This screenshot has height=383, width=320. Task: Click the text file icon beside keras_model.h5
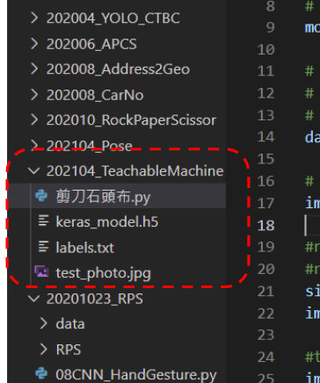pyautogui.click(x=44, y=220)
